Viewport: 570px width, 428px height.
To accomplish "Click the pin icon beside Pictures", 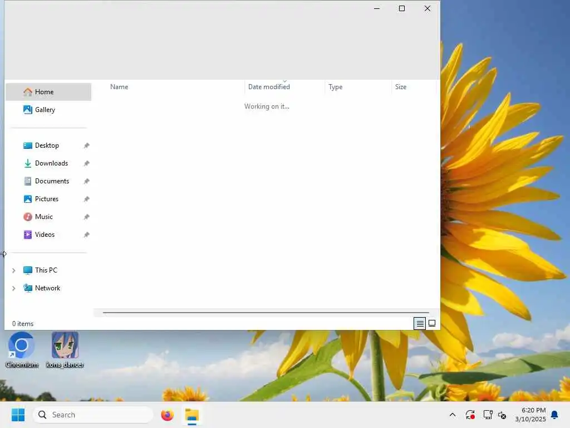I will click(x=86, y=199).
